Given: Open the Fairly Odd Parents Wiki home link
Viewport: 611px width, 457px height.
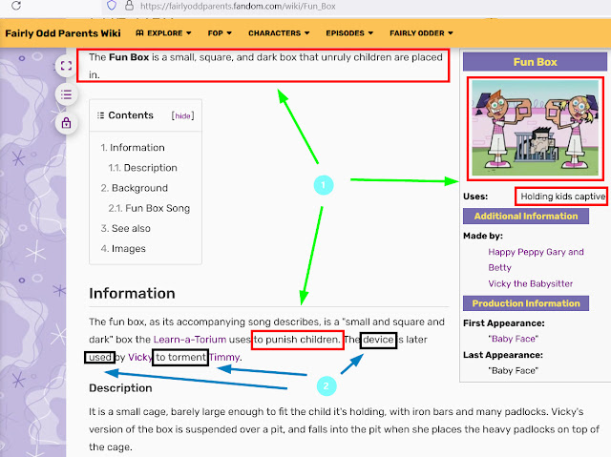Looking at the screenshot, I should coord(63,33).
